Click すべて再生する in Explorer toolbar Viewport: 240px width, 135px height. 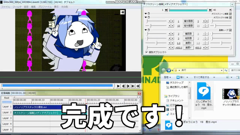[201, 77]
